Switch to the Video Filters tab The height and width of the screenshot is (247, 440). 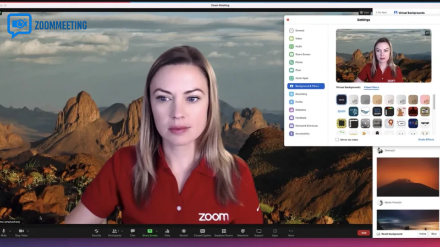[371, 87]
